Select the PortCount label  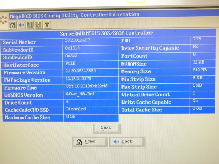pos(134,56)
